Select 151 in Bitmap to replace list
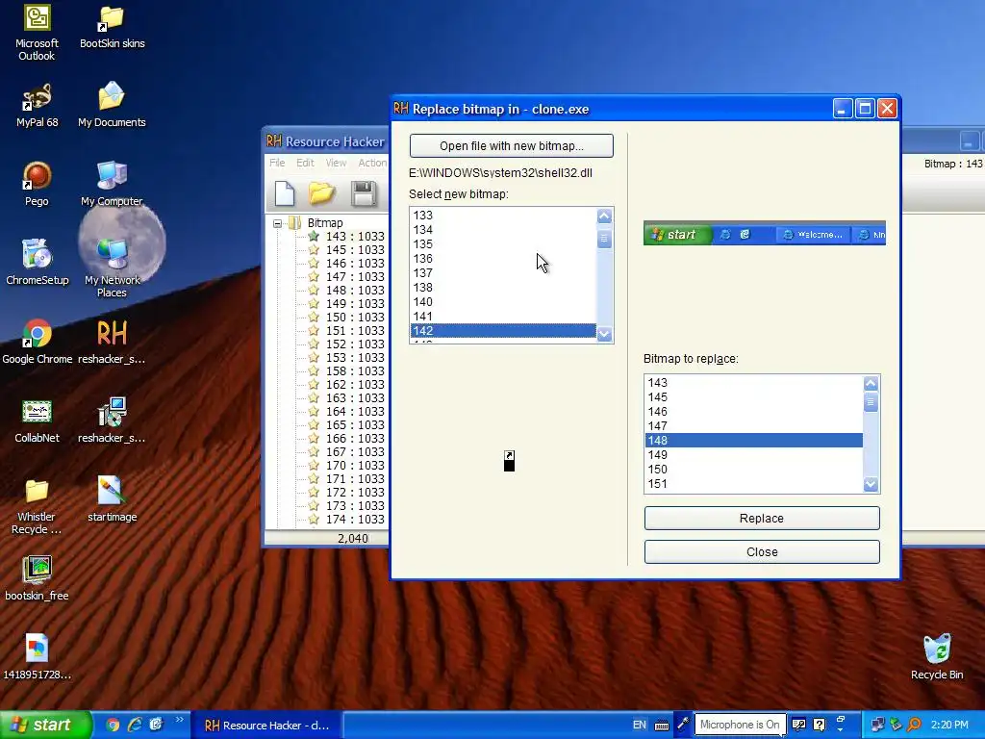This screenshot has height=739, width=985. (x=754, y=484)
